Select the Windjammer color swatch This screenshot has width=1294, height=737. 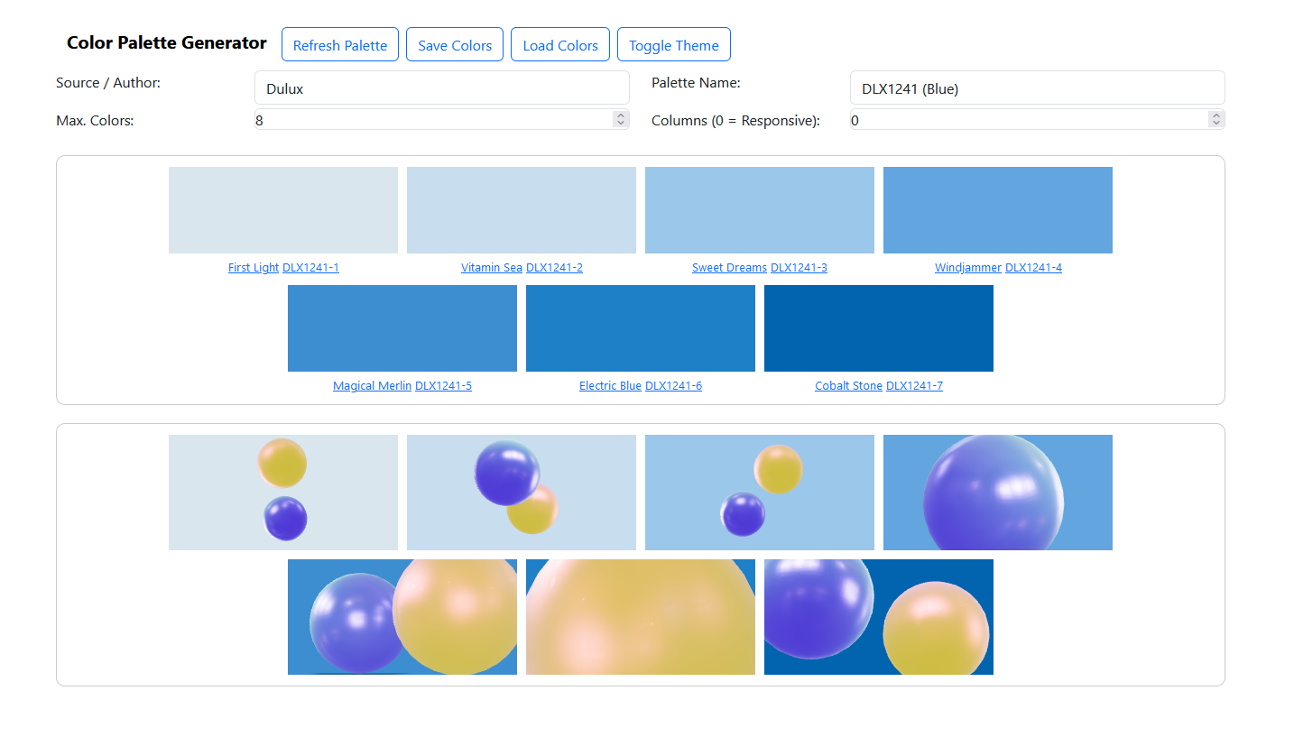point(998,210)
